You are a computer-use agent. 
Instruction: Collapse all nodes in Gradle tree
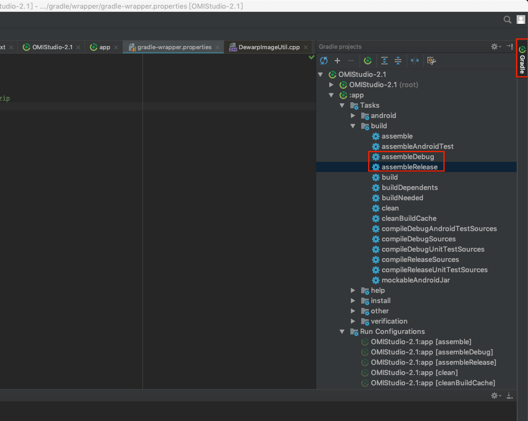tap(397, 61)
